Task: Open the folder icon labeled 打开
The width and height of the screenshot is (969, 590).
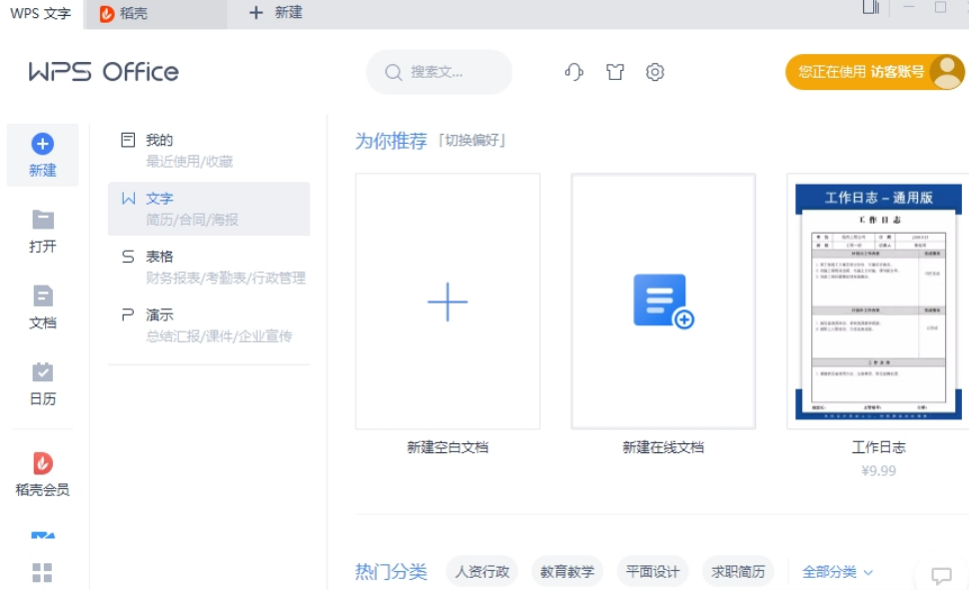Action: (x=43, y=220)
